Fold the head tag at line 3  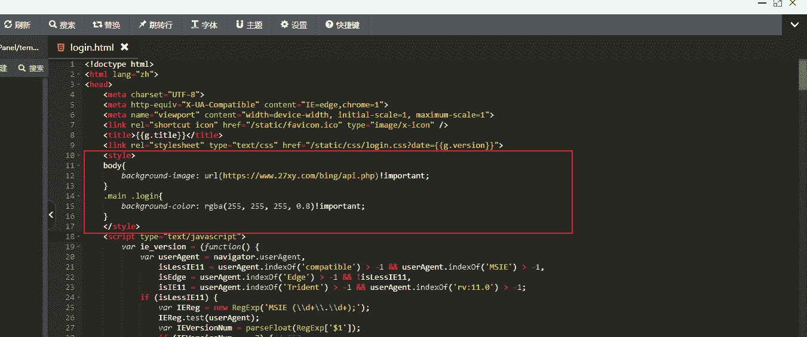[79, 85]
